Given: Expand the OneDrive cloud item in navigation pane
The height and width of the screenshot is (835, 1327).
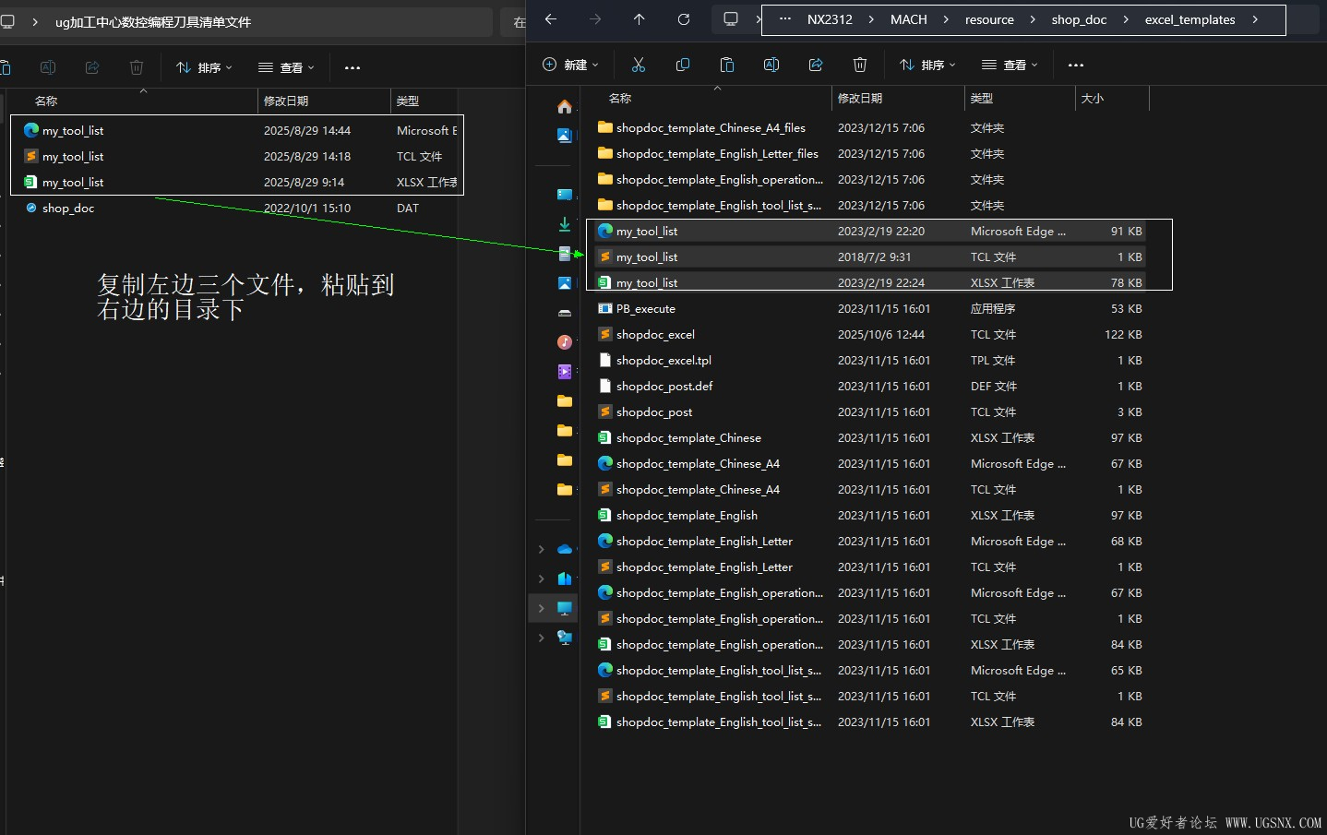Looking at the screenshot, I should coord(542,549).
